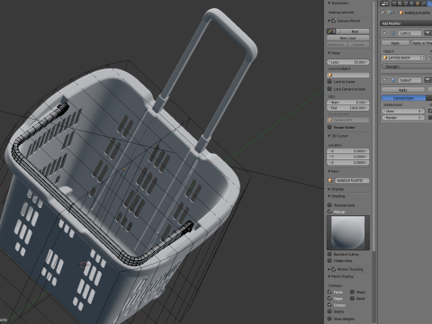Toggle Edges overlay checkbox
This screenshot has height=324, width=432.
(329, 298)
